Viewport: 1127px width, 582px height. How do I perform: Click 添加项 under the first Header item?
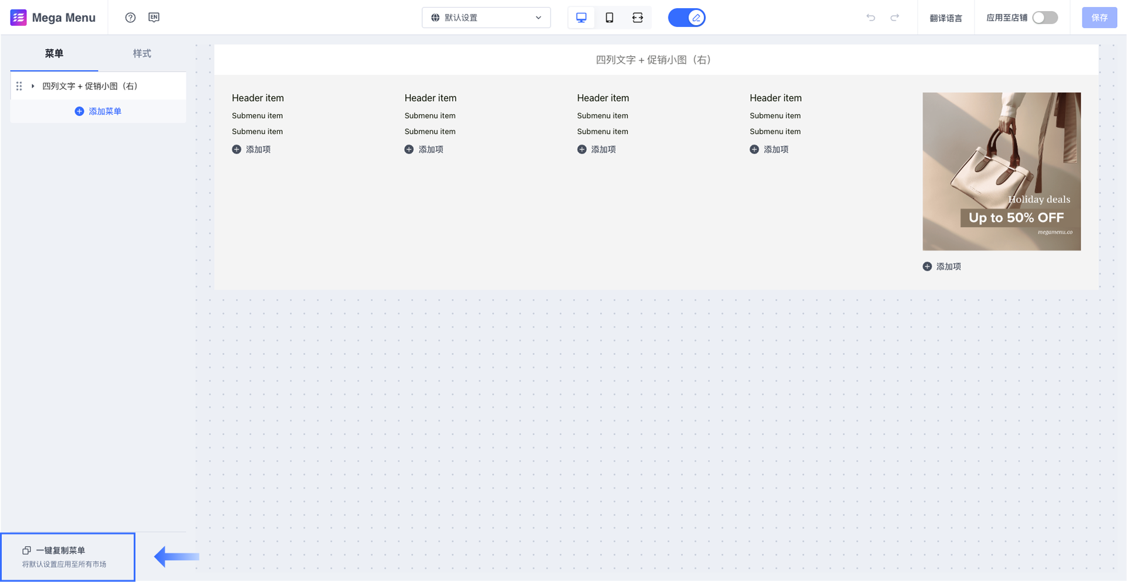point(251,149)
